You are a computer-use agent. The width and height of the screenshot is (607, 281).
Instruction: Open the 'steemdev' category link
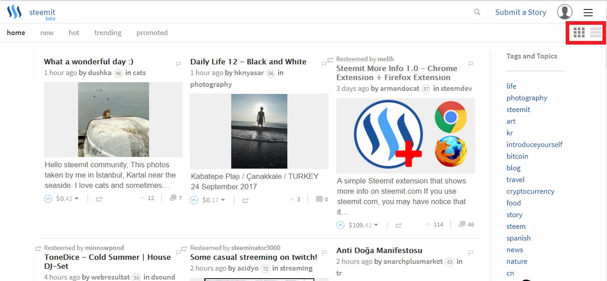coord(456,88)
